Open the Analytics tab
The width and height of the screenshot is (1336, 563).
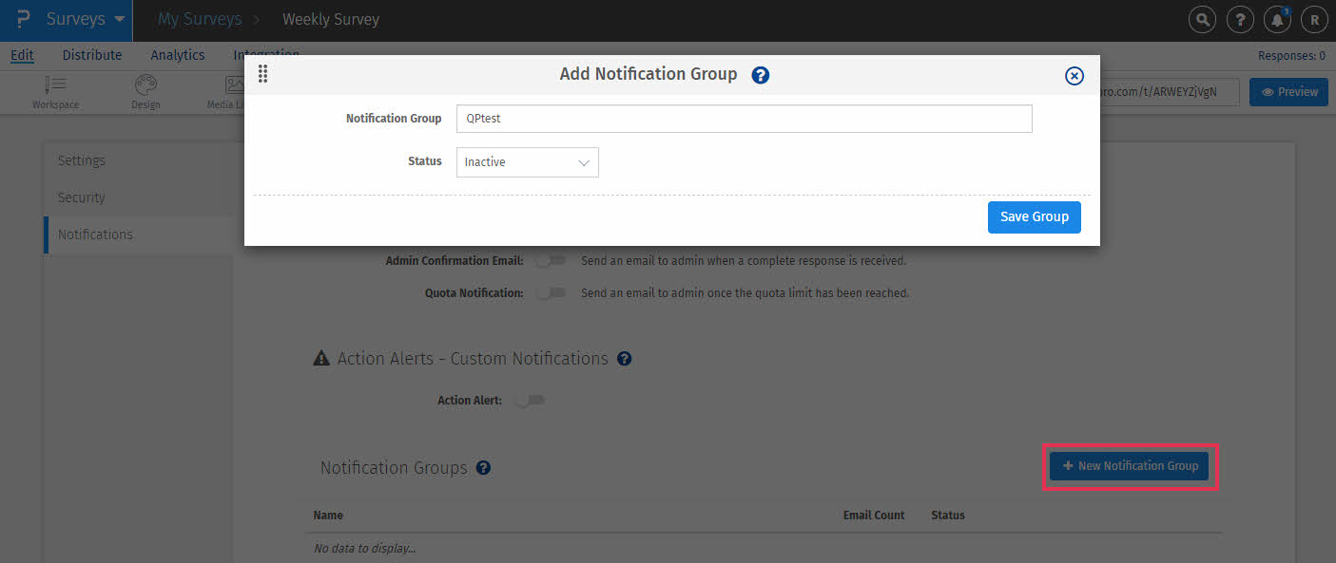(x=178, y=55)
